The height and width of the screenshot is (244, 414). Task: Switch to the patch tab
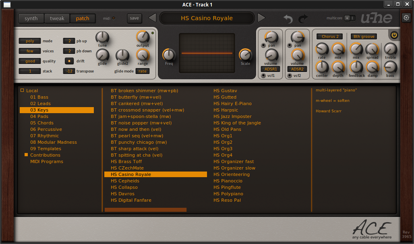pyautogui.click(x=83, y=18)
